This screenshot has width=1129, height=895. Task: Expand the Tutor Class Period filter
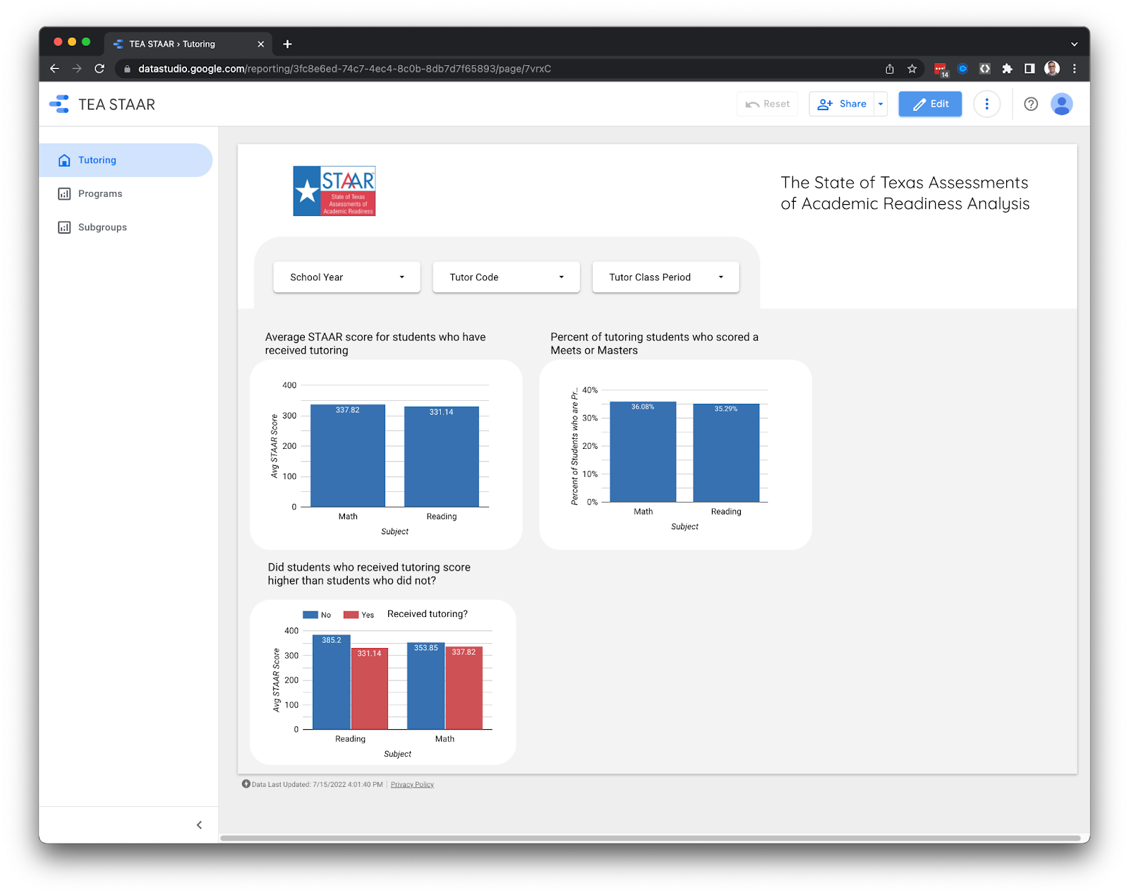[x=664, y=277]
